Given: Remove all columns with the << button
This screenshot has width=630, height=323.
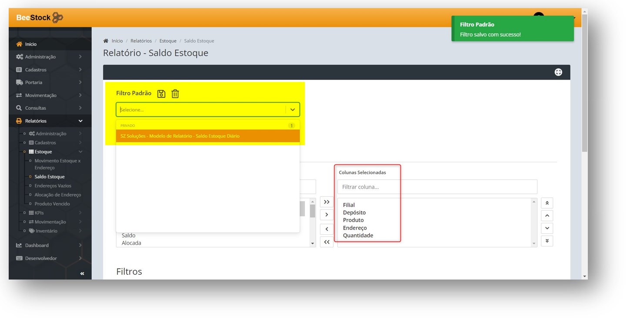Looking at the screenshot, I should point(327,242).
